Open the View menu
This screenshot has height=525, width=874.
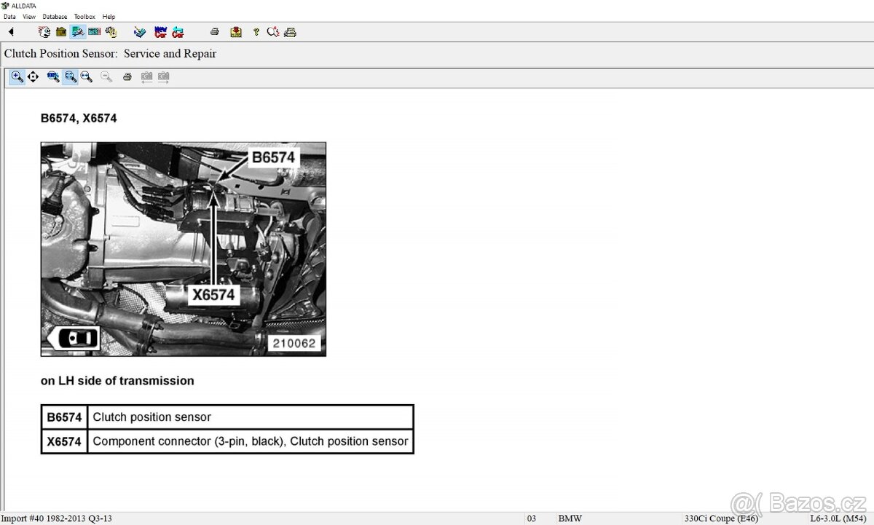click(x=29, y=16)
